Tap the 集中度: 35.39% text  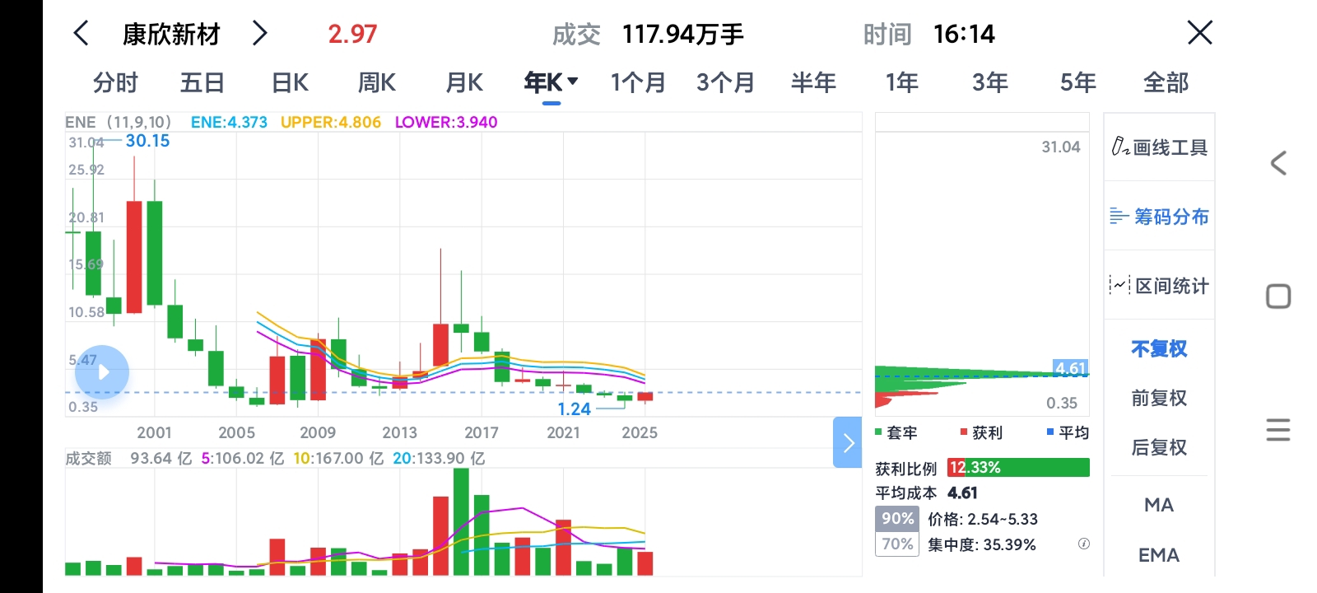tap(982, 544)
